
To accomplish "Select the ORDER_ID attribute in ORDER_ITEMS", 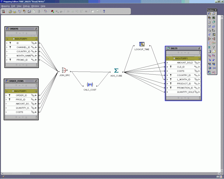I will click(x=21, y=95).
